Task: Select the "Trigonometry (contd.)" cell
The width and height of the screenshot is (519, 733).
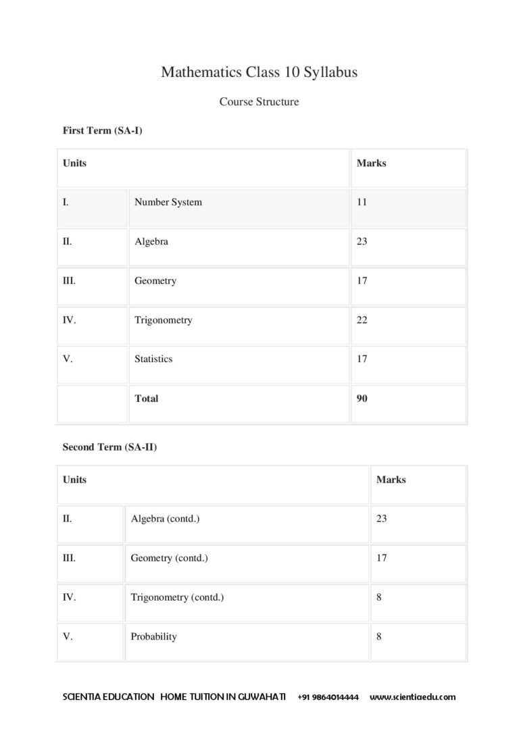Action: coord(177,597)
